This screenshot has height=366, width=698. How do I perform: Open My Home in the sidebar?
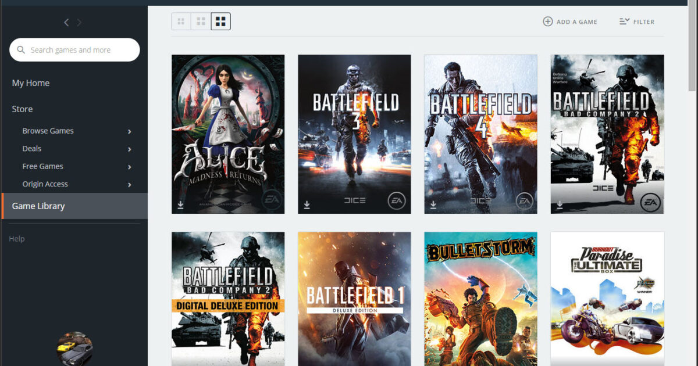pos(31,83)
